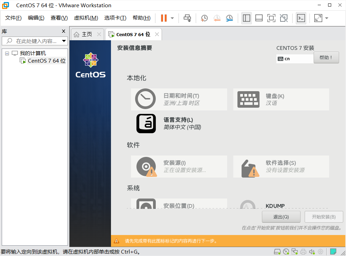346x256 pixels.
Task: Open the 帮助(H) menu
Action: click(x=141, y=18)
